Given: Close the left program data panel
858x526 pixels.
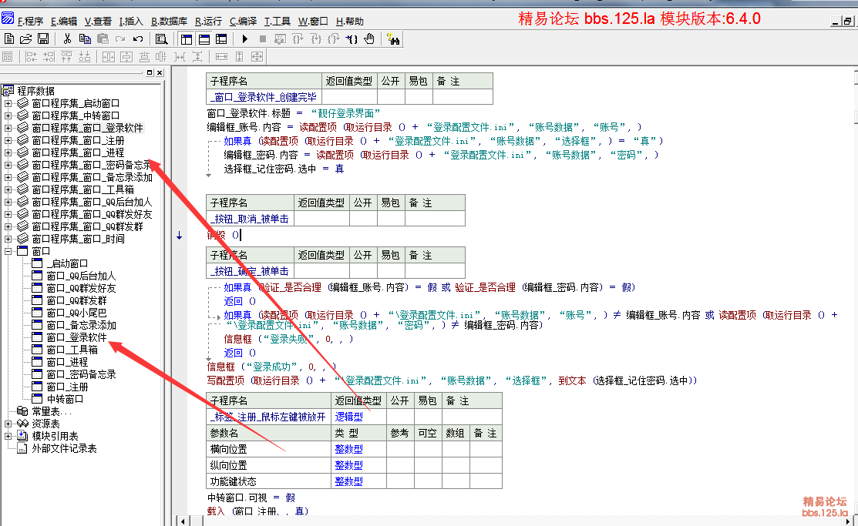Looking at the screenshot, I should [160, 72].
